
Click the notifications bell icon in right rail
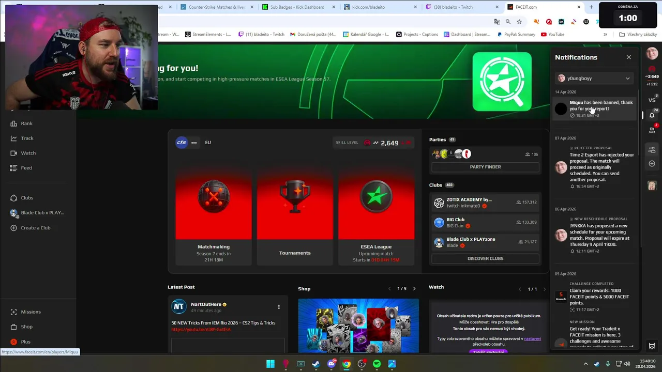pyautogui.click(x=652, y=115)
